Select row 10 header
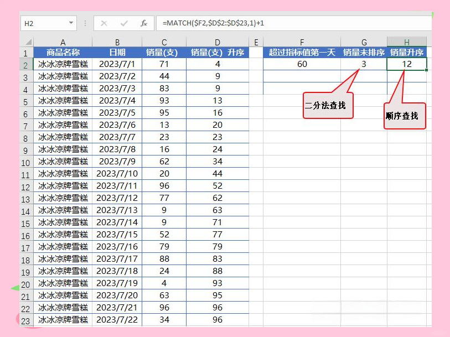The width and height of the screenshot is (450, 337). (26, 163)
